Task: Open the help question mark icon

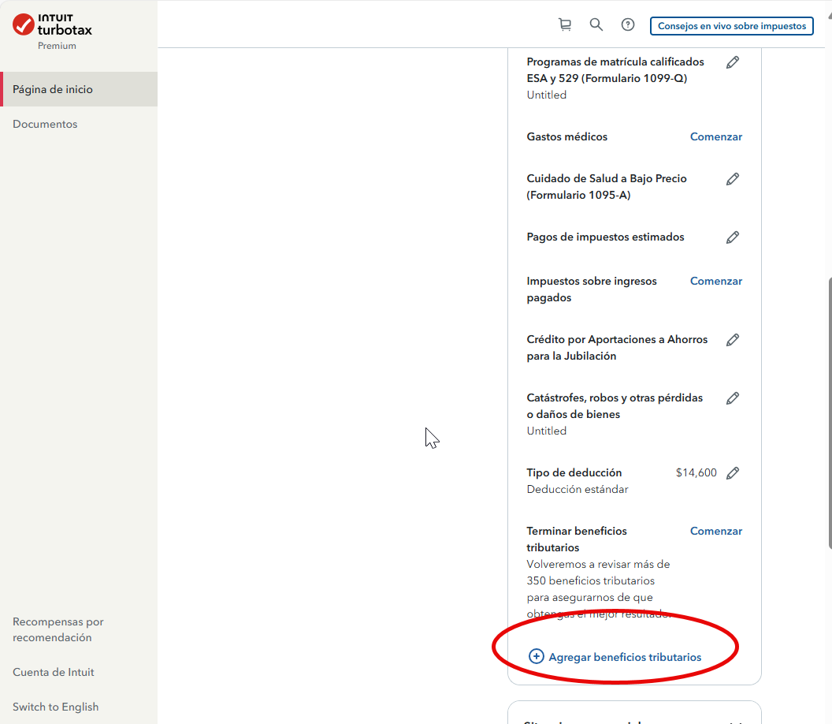Action: pos(628,25)
